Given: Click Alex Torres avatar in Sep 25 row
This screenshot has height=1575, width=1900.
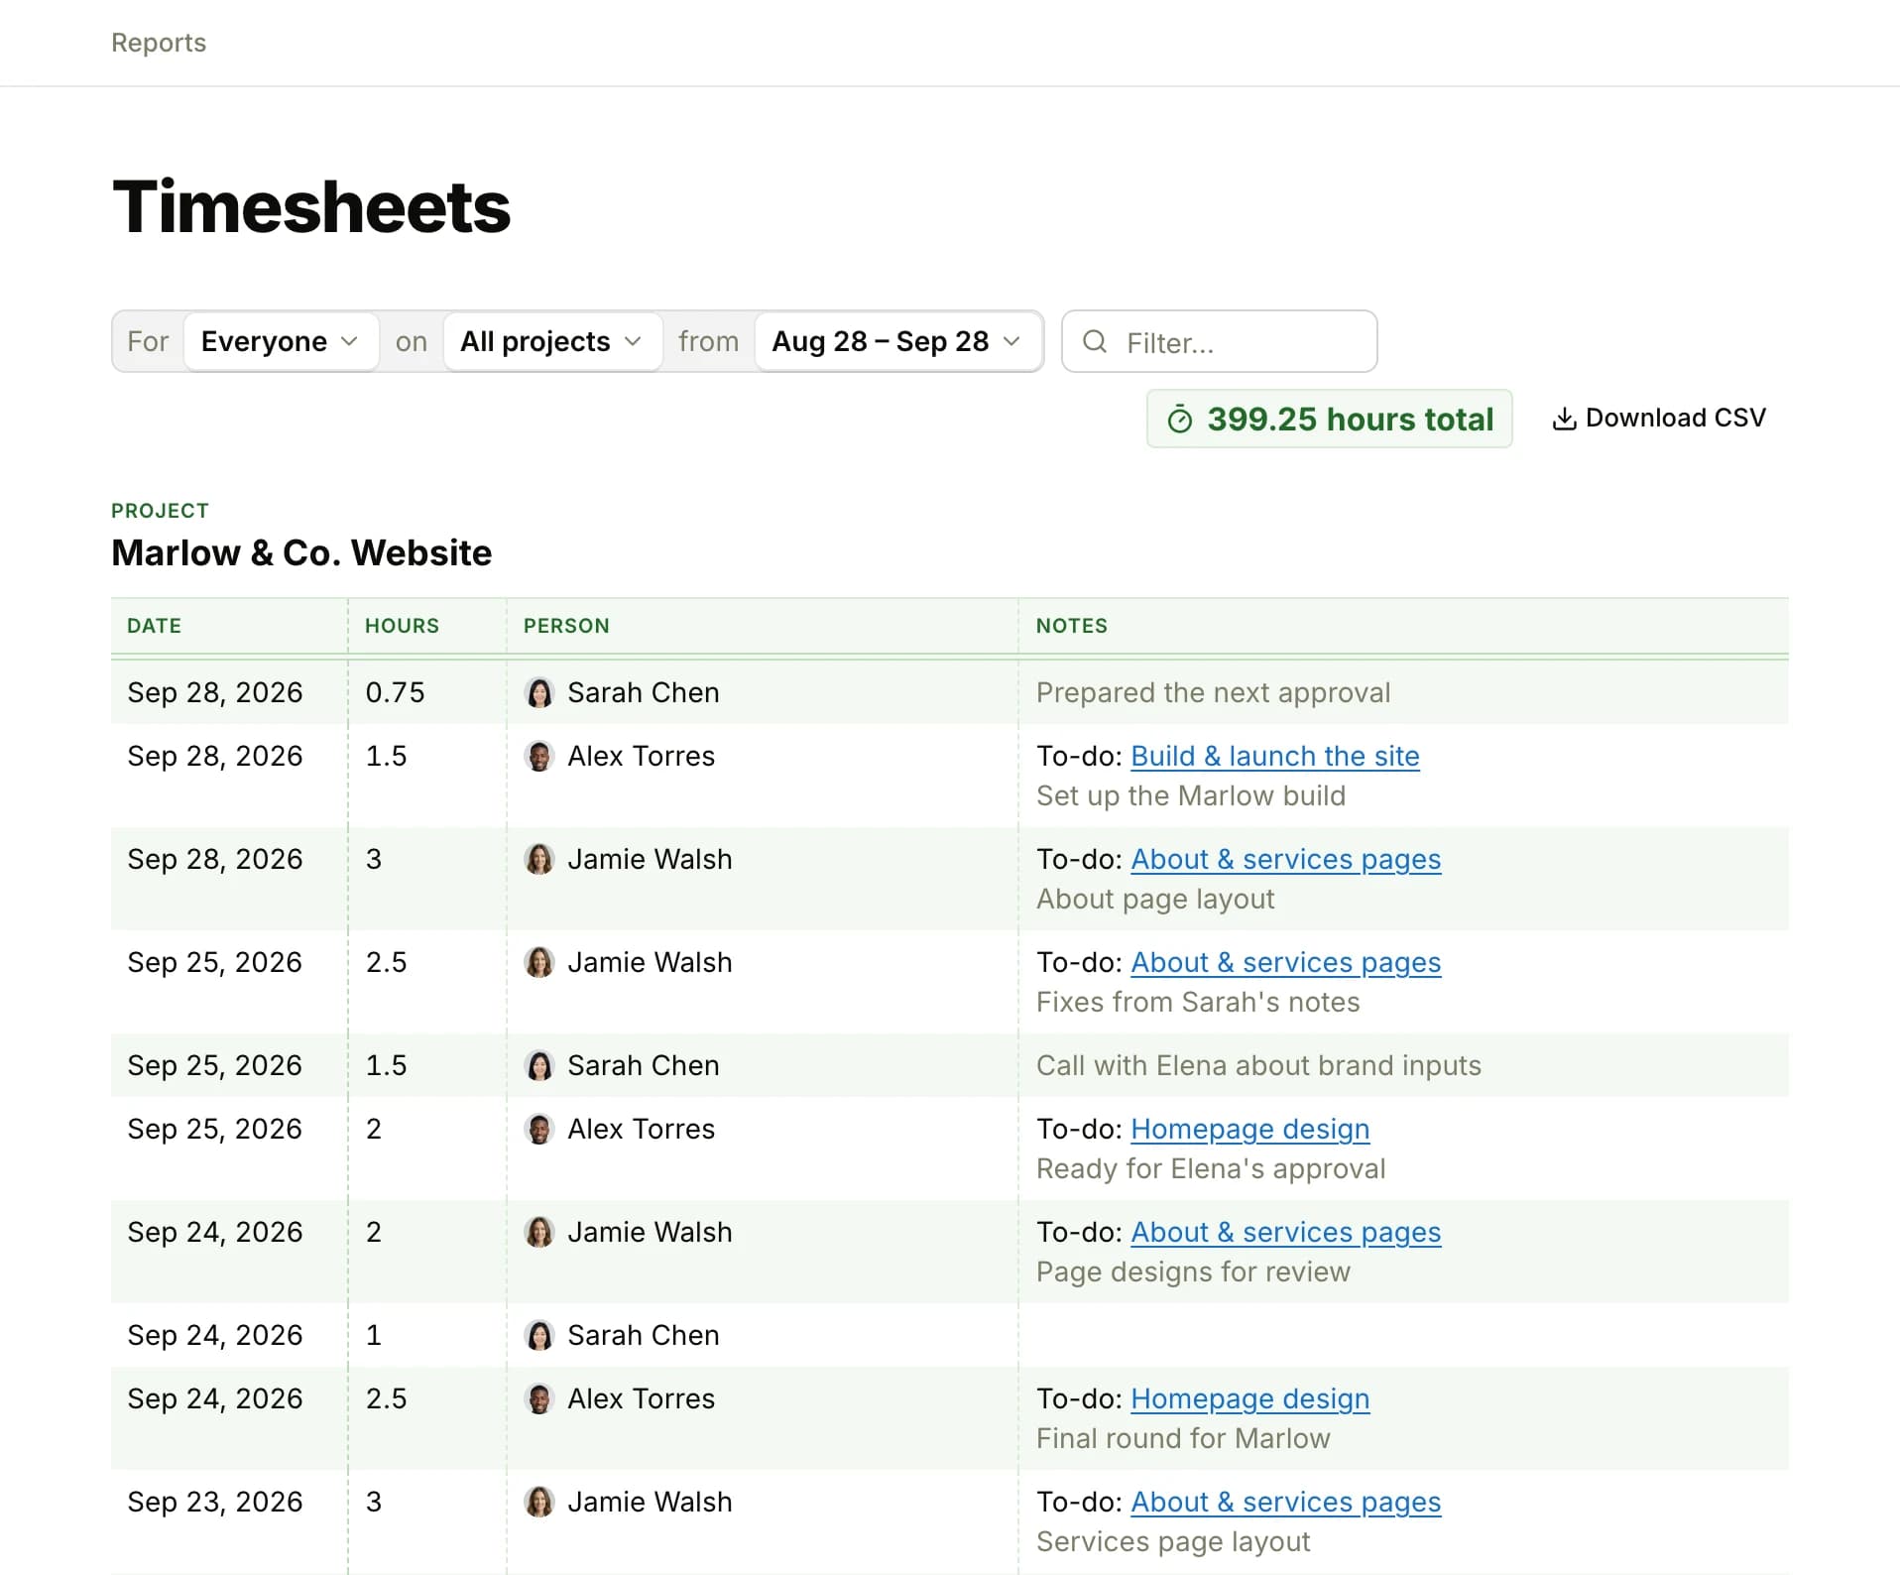Looking at the screenshot, I should pyautogui.click(x=539, y=1129).
